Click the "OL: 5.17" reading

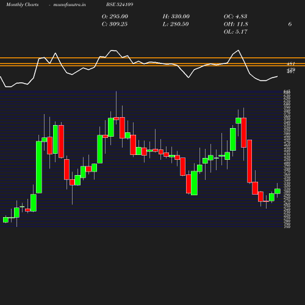click(x=235, y=32)
